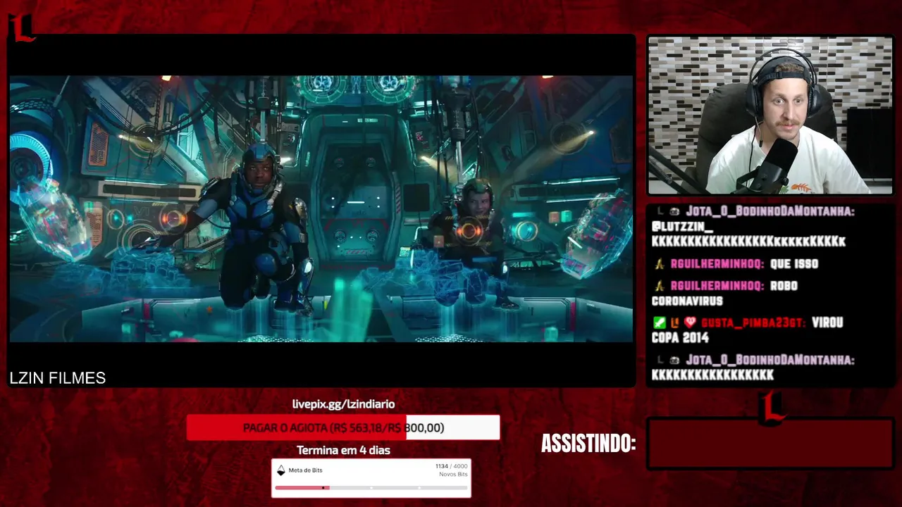The image size is (902, 507).
Task: Click the Meta de Bits label
Action: pos(306,470)
